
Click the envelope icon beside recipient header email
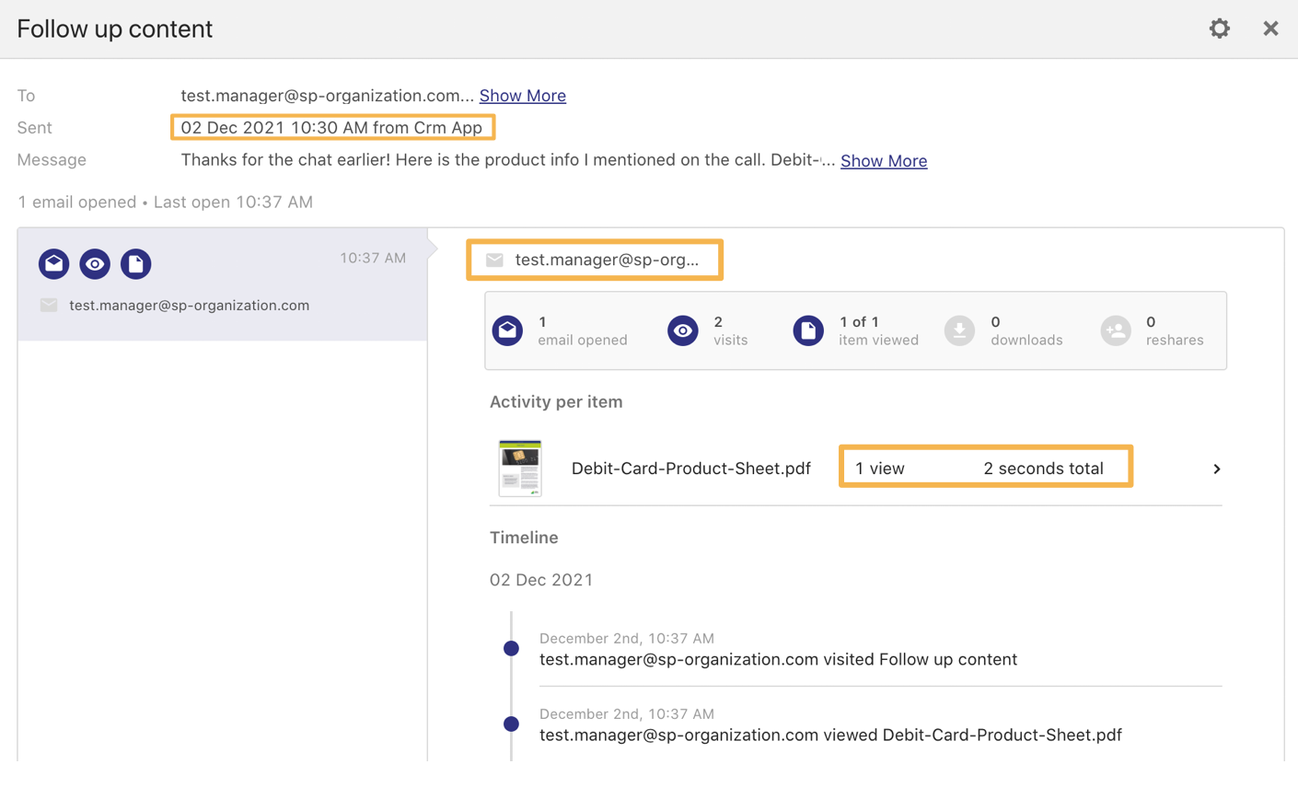(x=494, y=261)
